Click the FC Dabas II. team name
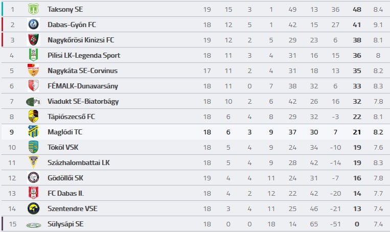390x232 pixels. click(65, 193)
